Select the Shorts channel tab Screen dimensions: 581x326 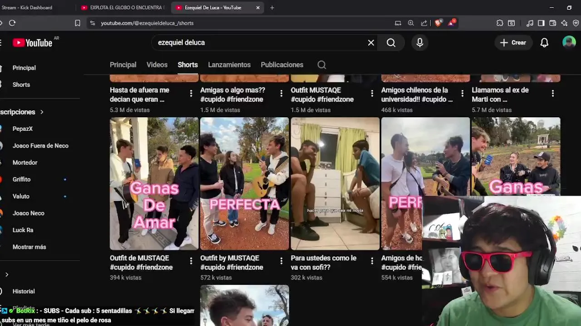(187, 65)
